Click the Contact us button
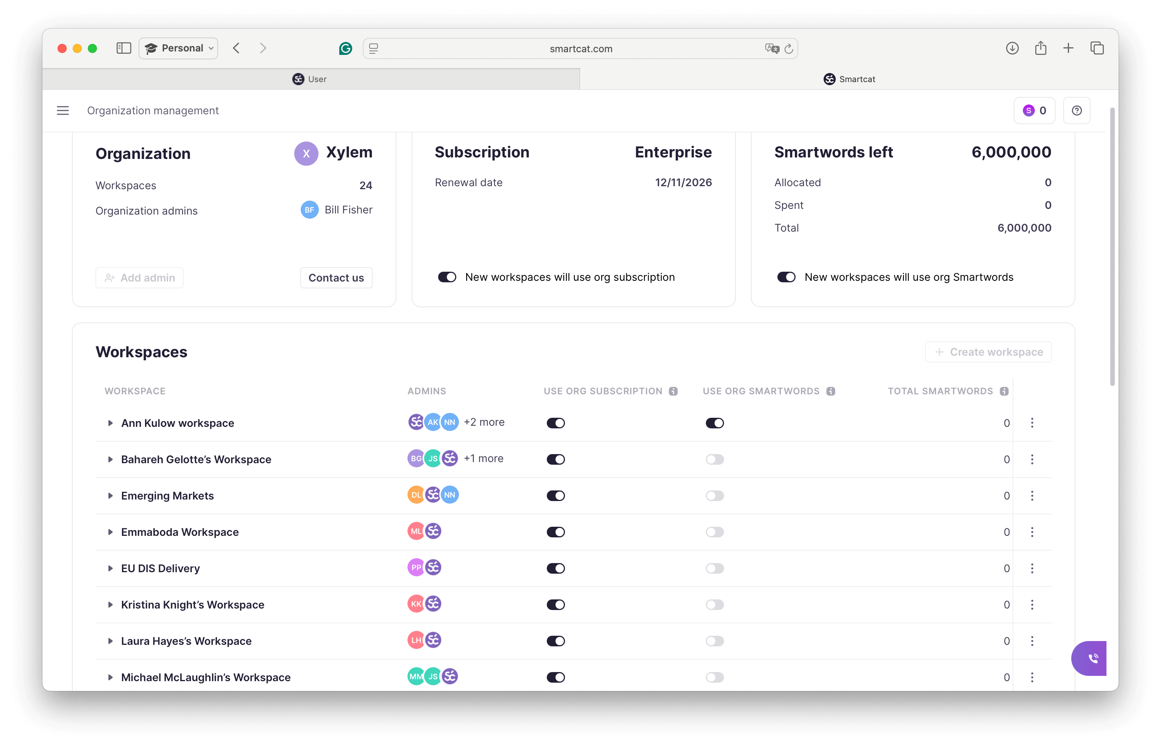The height and width of the screenshot is (747, 1161). tap(336, 277)
